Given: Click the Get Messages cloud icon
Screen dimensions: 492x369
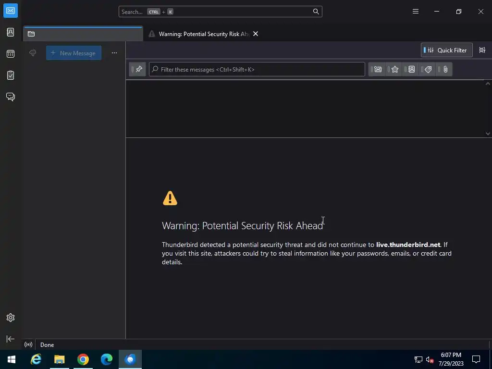Looking at the screenshot, I should tap(33, 53).
